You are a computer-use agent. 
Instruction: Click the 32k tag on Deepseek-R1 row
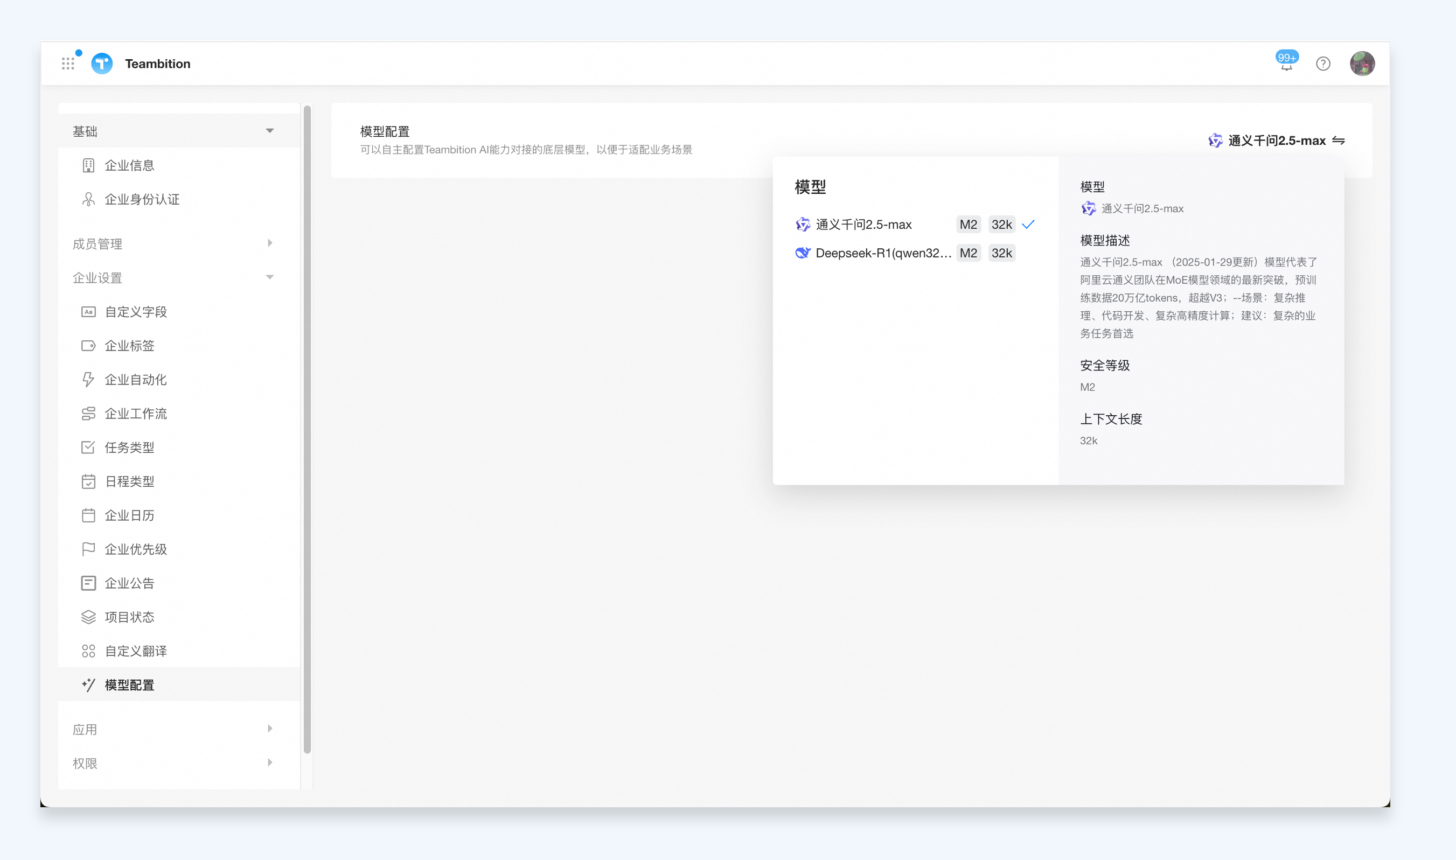pyautogui.click(x=1001, y=253)
